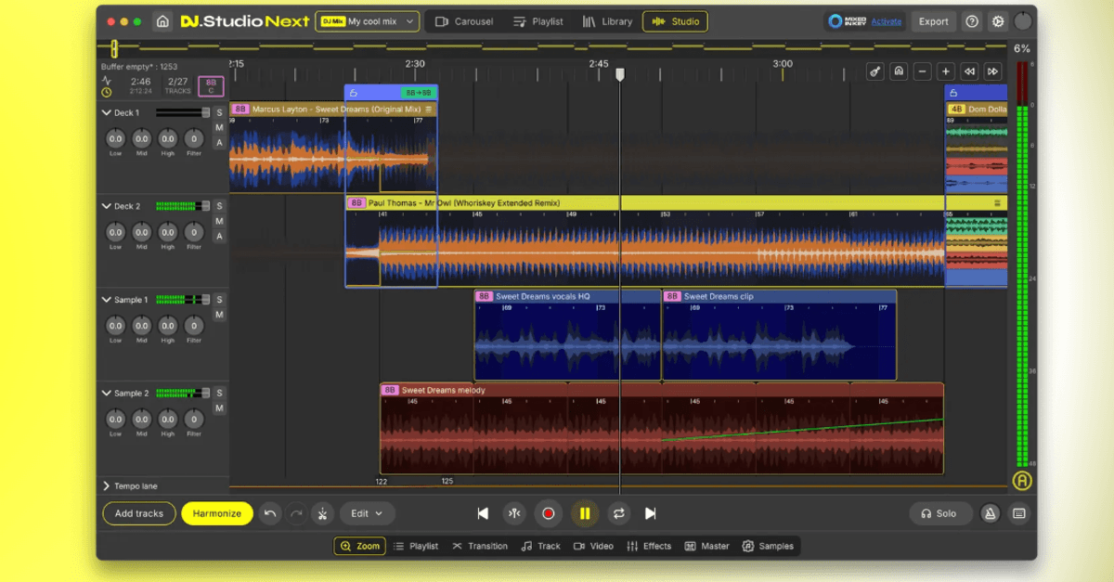Click the yellow Harmonize button
The height and width of the screenshot is (582, 1114).
point(217,513)
